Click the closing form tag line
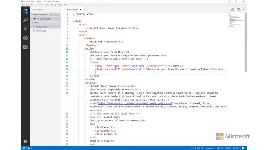 point(95,76)
